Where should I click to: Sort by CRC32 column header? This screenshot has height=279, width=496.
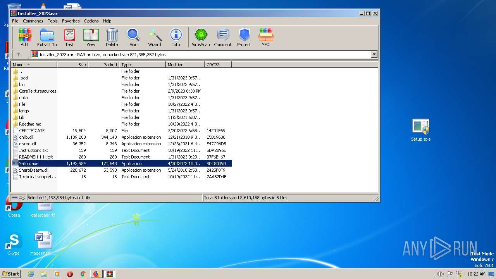click(218, 65)
